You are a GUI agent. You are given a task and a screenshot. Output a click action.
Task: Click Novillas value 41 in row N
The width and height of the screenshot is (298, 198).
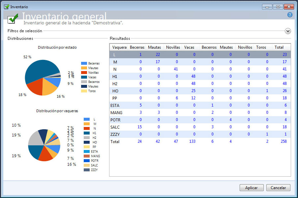[x=176, y=69]
